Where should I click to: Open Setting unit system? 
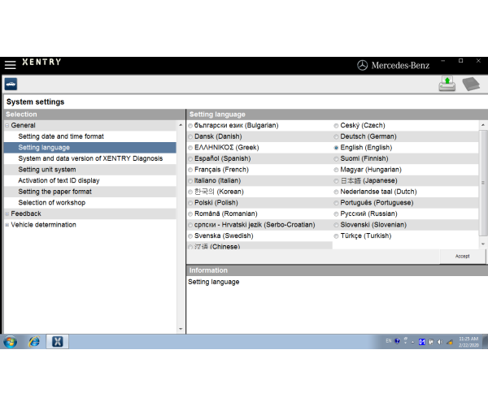[47, 170]
